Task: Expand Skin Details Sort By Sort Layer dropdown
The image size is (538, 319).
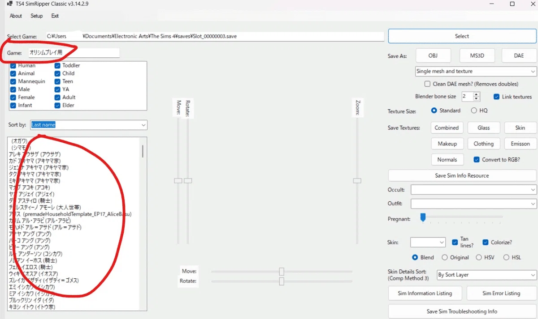Action: pyautogui.click(x=486, y=275)
